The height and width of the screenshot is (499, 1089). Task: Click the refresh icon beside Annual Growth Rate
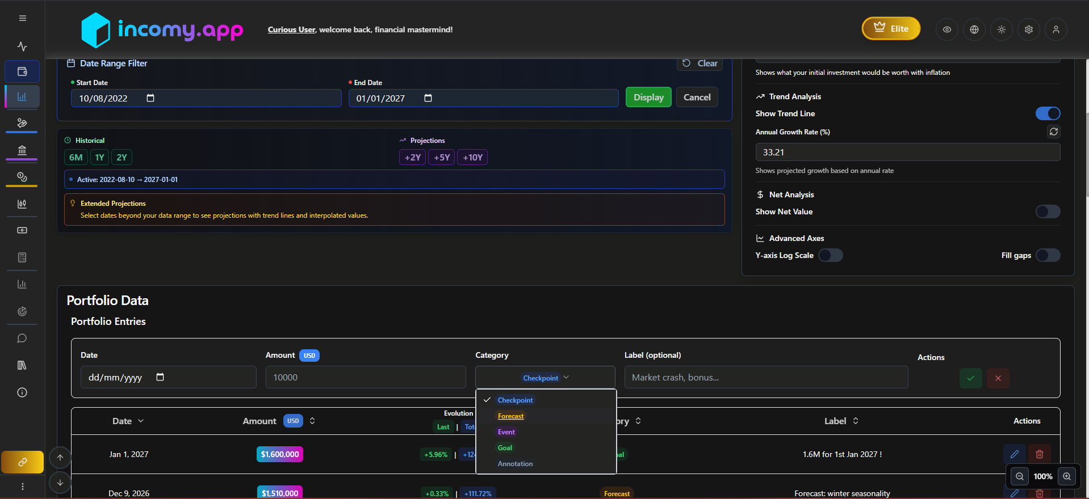coord(1054,132)
